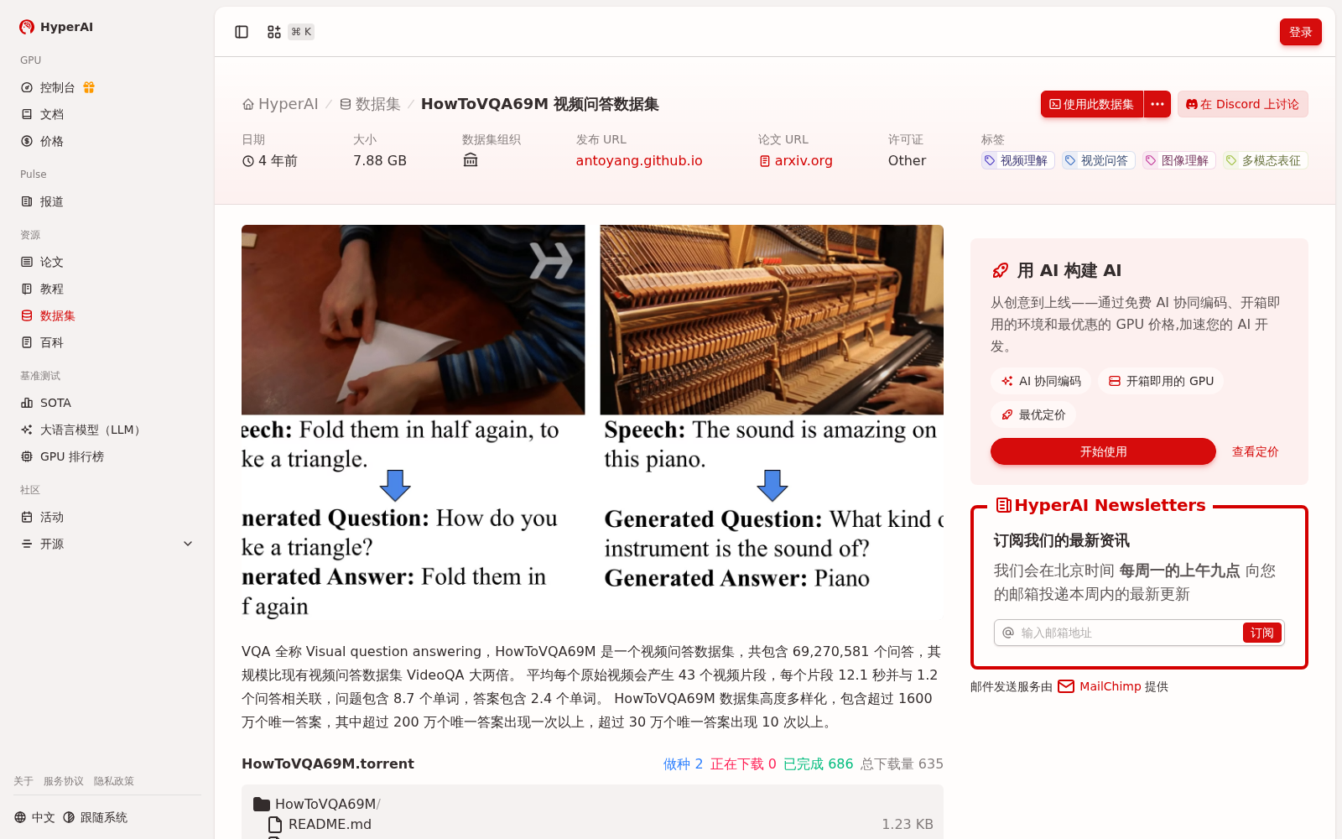Click the 隐私政策 footer link

point(114,781)
